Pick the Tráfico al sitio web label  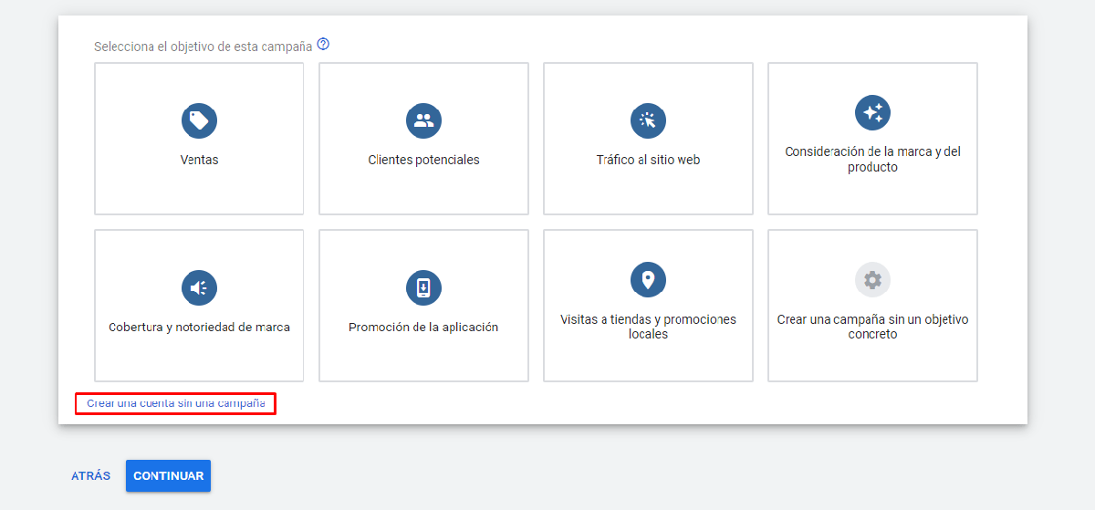(648, 160)
